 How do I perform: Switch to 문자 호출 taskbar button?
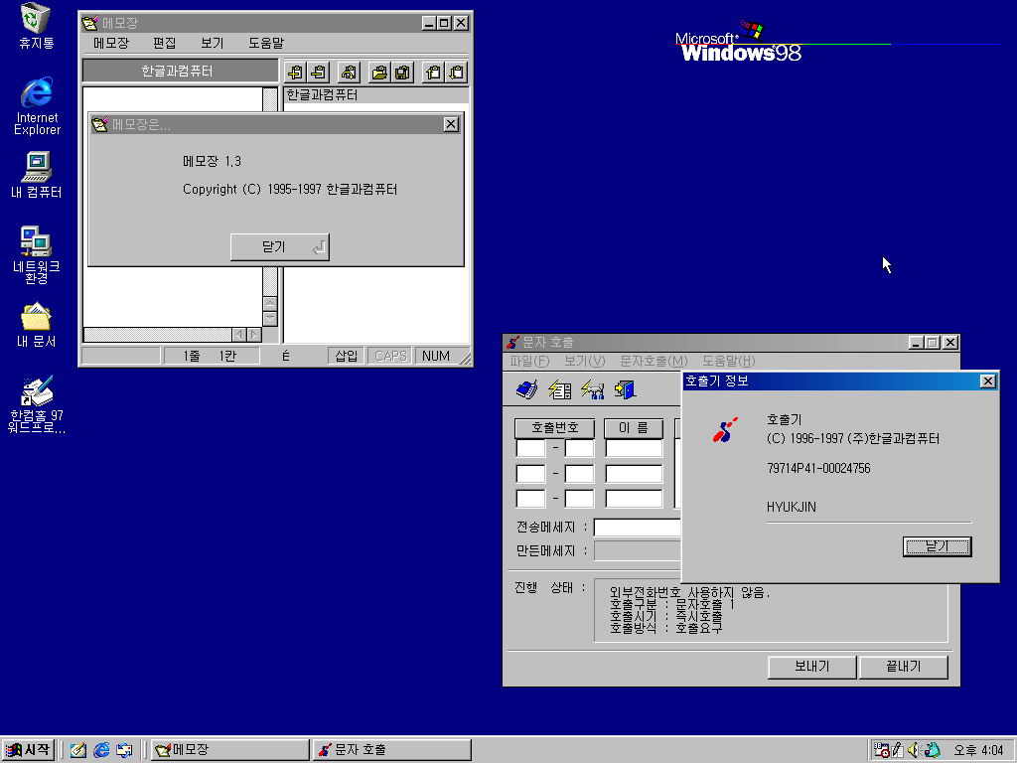[391, 750]
